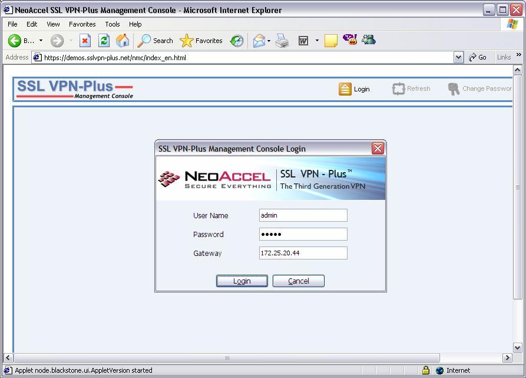The width and height of the screenshot is (526, 378).
Task: Click into the User Name field
Action: pos(303,215)
